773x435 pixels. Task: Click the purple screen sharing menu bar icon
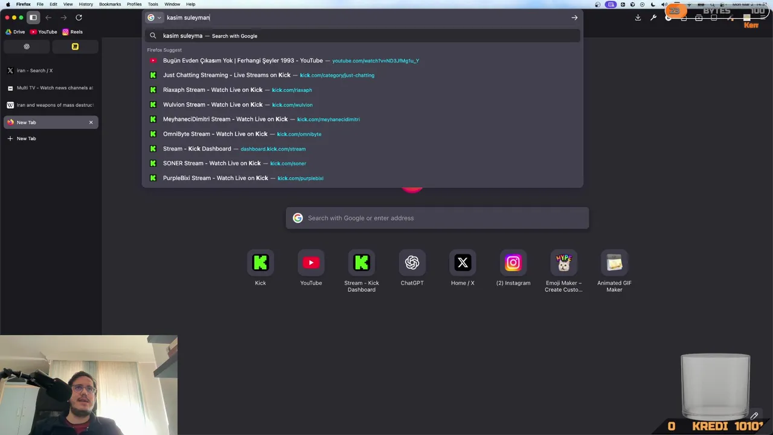611,4
